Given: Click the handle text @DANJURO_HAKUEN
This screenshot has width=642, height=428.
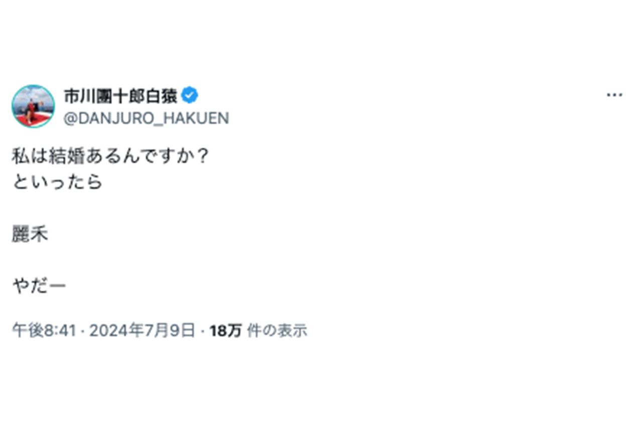Looking at the screenshot, I should click(146, 118).
